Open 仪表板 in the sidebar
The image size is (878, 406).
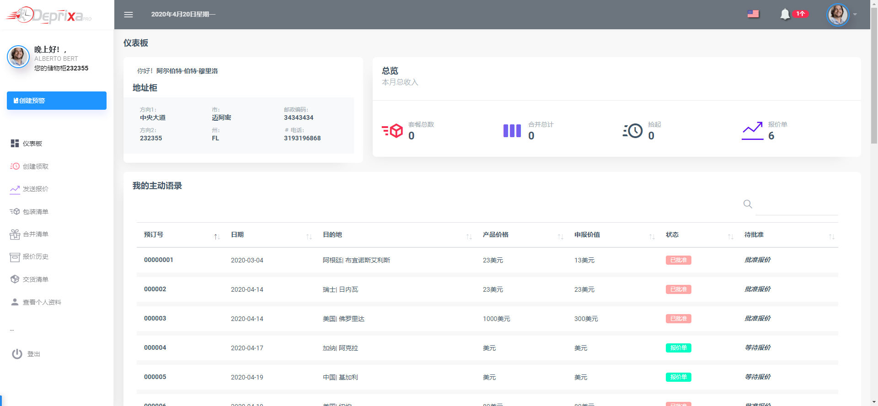[x=32, y=144]
